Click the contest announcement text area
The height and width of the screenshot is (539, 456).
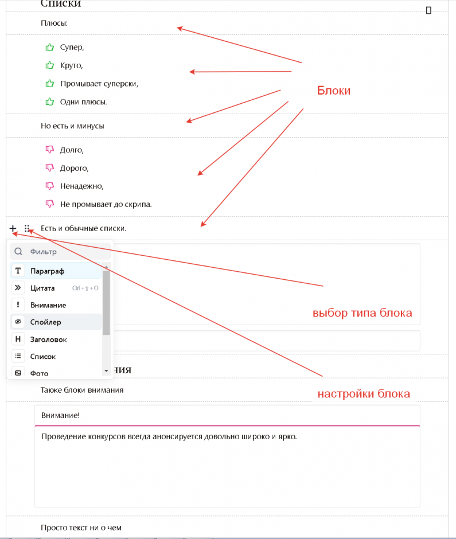click(227, 464)
